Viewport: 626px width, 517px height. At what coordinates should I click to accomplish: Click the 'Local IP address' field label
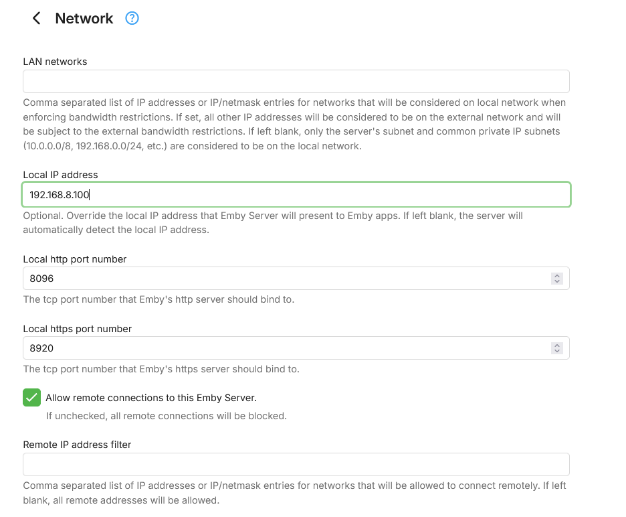[60, 175]
